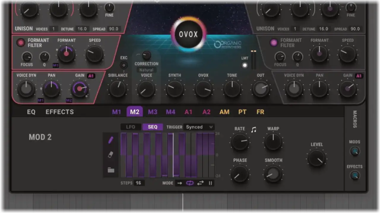This screenshot has height=213, width=380.
Task: Set sequencer mode to loop
Action: pos(190,183)
